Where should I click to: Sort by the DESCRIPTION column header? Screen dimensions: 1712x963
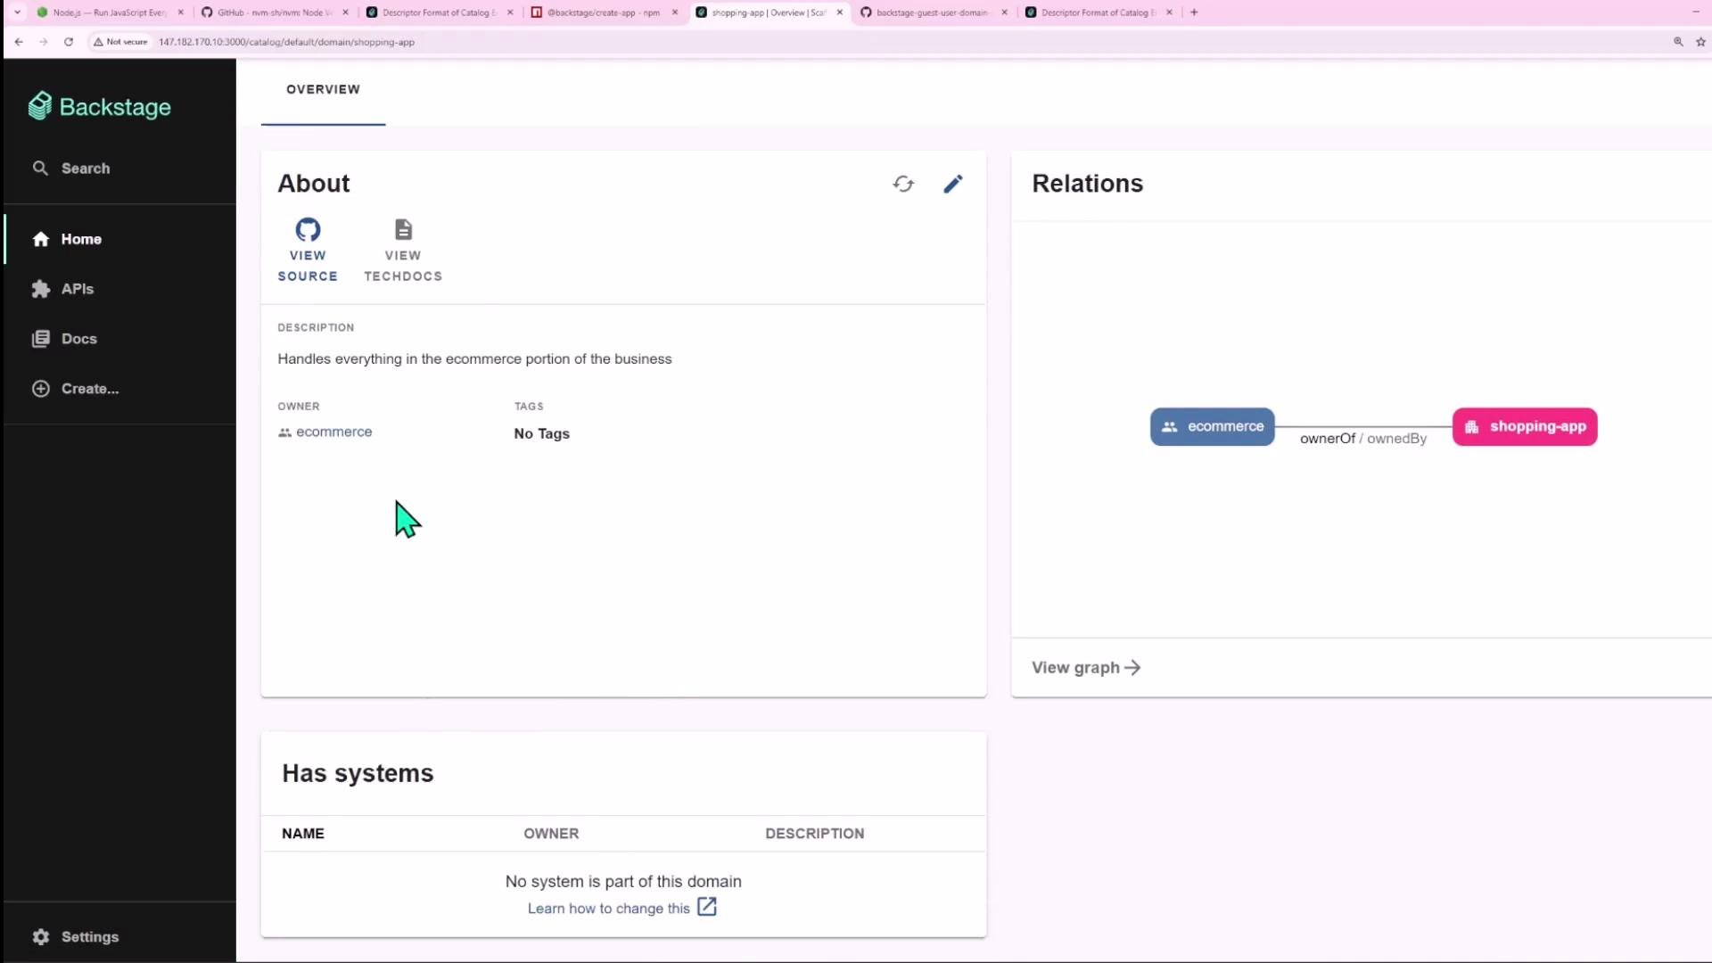tap(814, 834)
